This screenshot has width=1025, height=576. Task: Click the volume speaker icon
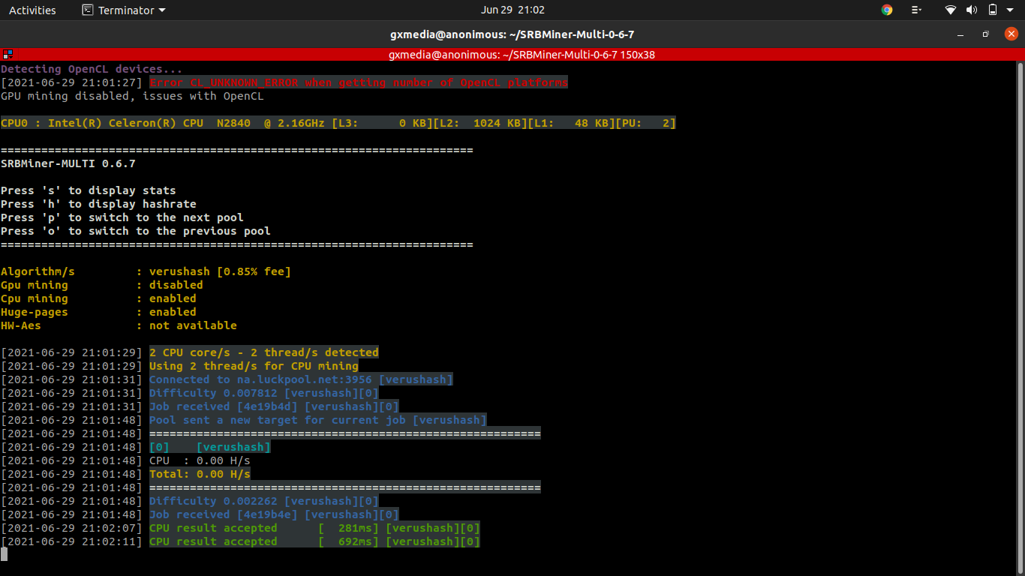tap(971, 10)
